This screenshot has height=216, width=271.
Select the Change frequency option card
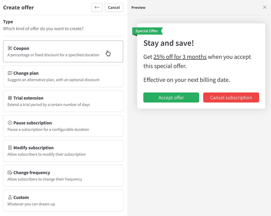click(63, 176)
